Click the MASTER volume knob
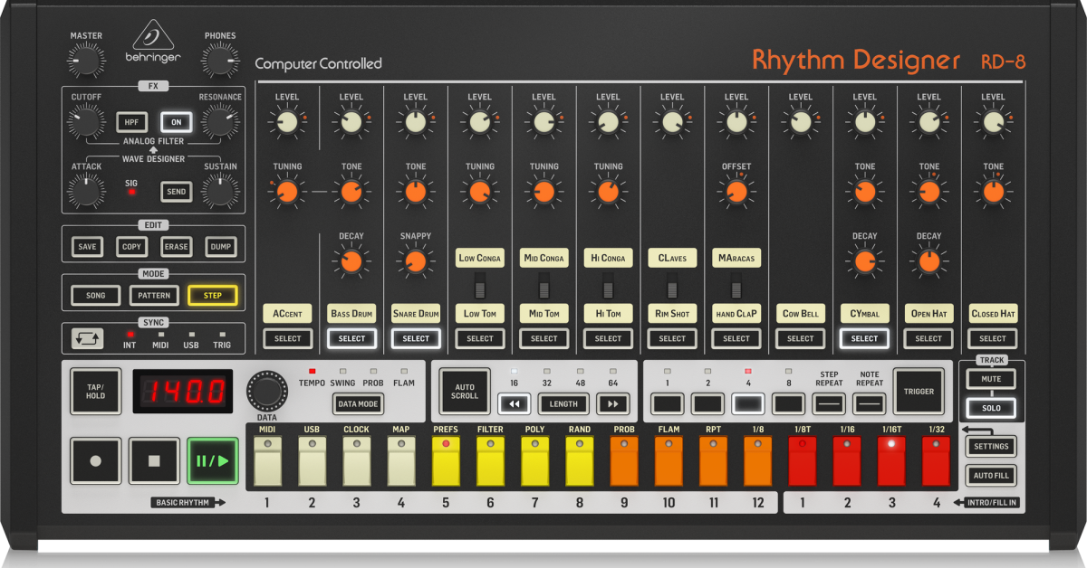The width and height of the screenshot is (1087, 568). (x=86, y=61)
